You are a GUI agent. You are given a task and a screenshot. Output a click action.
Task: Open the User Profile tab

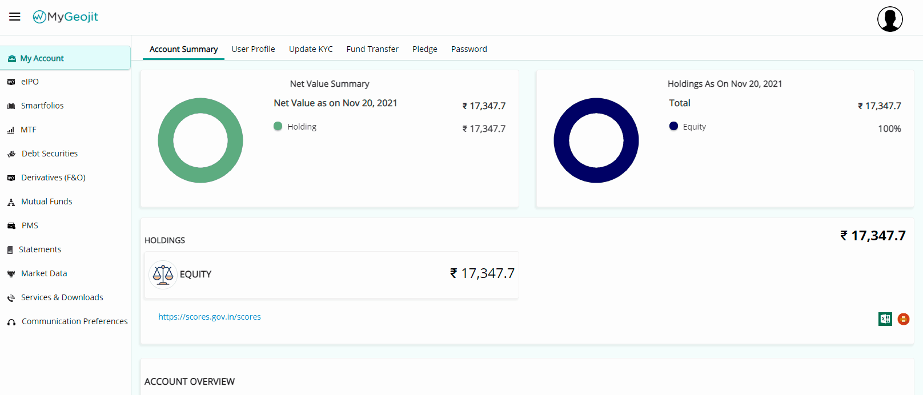click(x=253, y=49)
